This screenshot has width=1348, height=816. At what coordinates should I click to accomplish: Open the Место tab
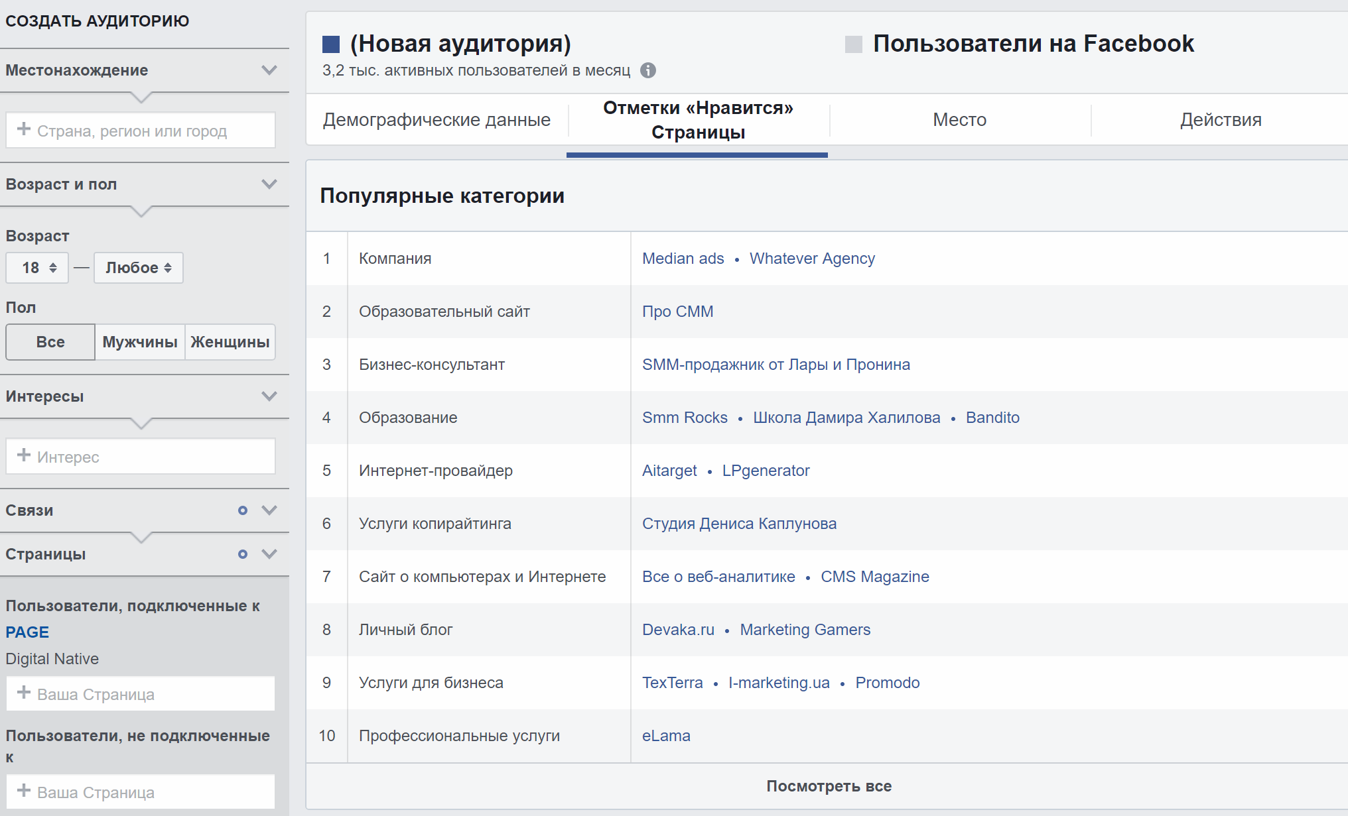[x=959, y=120]
